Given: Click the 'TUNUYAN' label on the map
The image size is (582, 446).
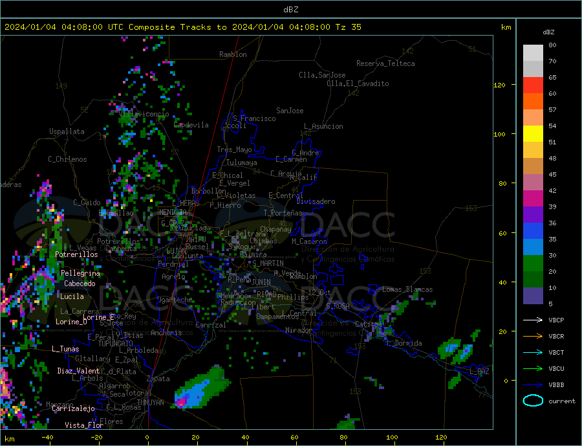Looking at the screenshot, I should (150, 403).
